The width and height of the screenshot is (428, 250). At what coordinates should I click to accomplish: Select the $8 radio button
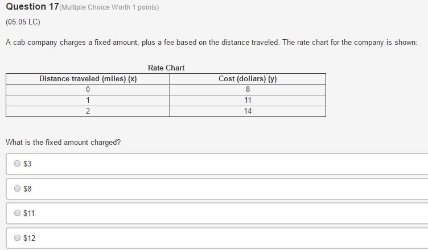point(17,189)
